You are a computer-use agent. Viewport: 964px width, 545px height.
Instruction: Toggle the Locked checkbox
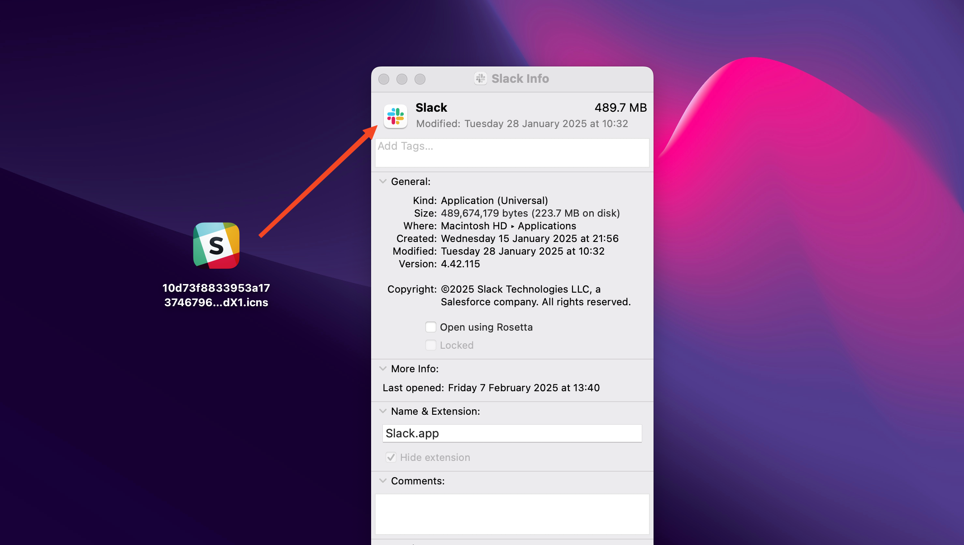(431, 345)
